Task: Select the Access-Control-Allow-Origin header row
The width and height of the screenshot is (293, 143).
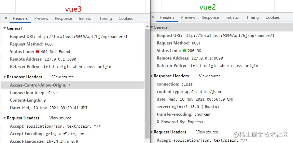Action: pyautogui.click(x=73, y=85)
